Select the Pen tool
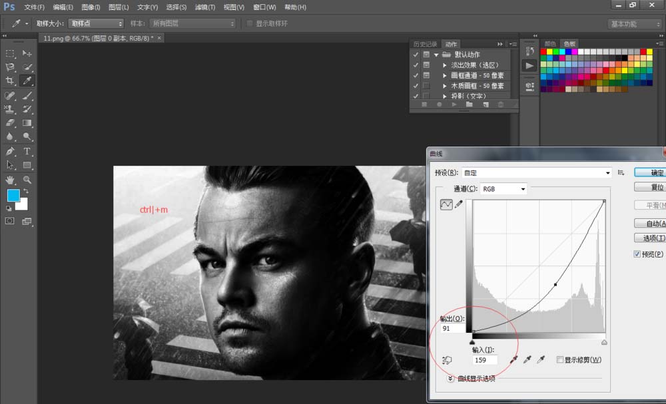Viewport: 666px width, 404px height. 10,151
